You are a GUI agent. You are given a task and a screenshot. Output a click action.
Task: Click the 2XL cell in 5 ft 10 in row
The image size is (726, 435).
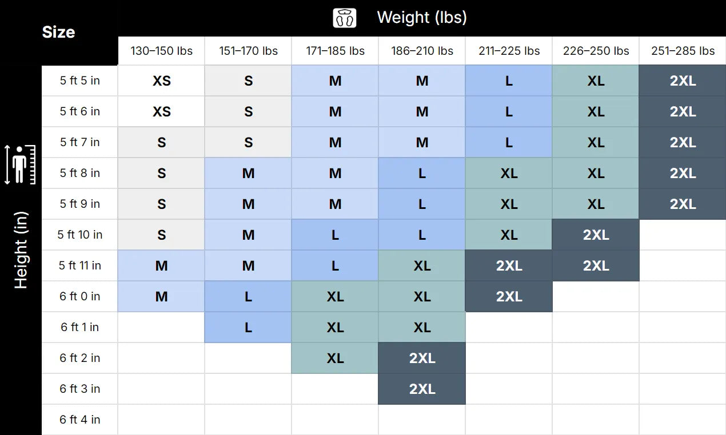tap(596, 235)
